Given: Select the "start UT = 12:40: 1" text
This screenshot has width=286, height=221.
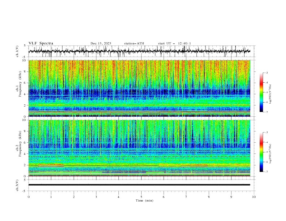Looking at the screenshot, I should click(x=174, y=43).
